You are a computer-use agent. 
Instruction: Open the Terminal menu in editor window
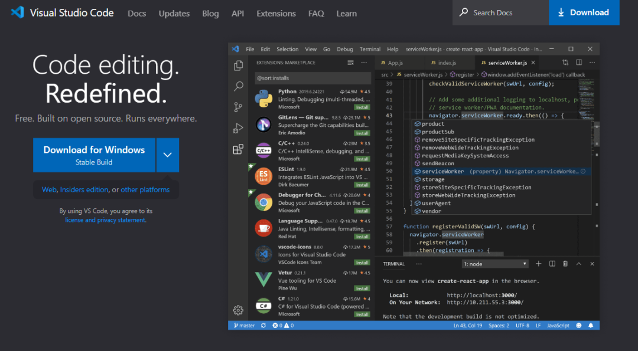coord(370,49)
